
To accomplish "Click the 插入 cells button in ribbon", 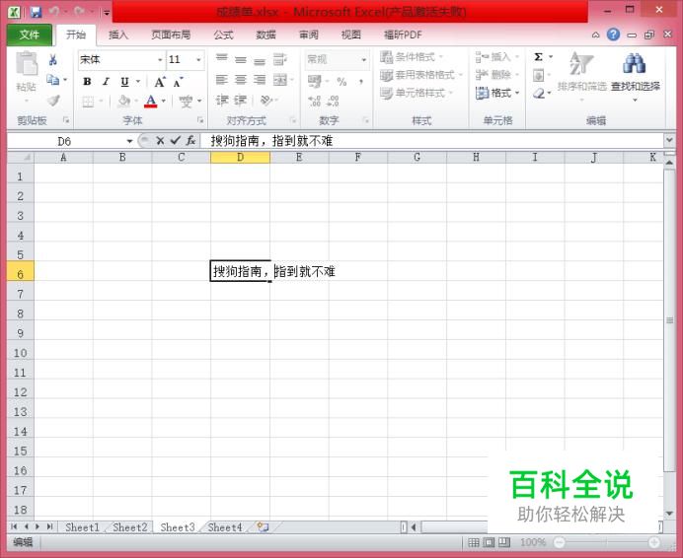I will tap(497, 56).
